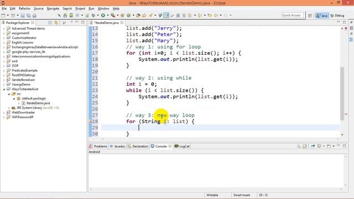The width and height of the screenshot is (354, 199).
Task: Open the Open Console dropdown arrow
Action: (x=334, y=146)
